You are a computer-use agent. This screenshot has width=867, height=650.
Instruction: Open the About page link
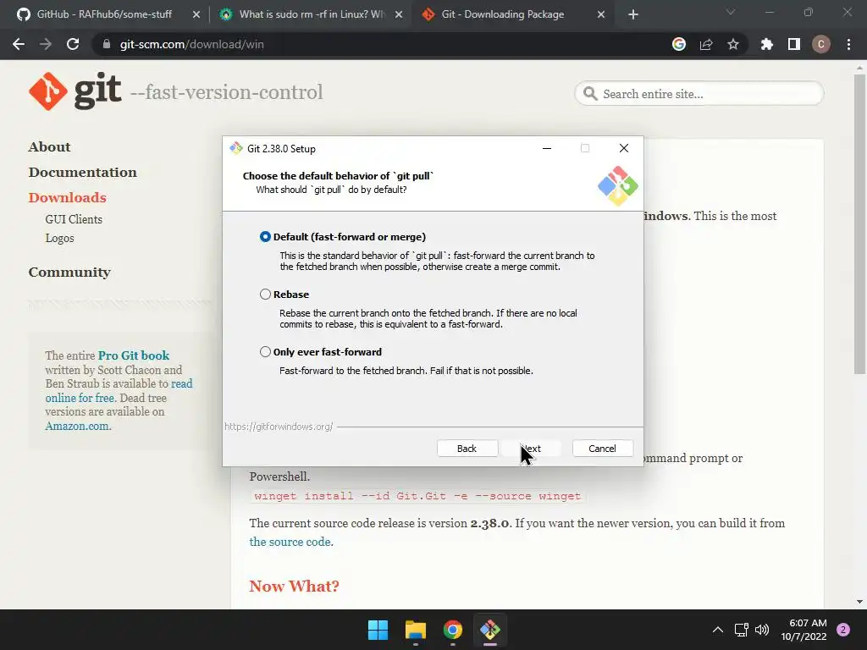pos(49,147)
